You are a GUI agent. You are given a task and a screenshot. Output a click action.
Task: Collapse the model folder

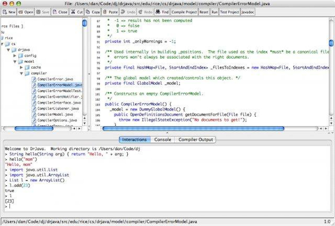(15, 61)
